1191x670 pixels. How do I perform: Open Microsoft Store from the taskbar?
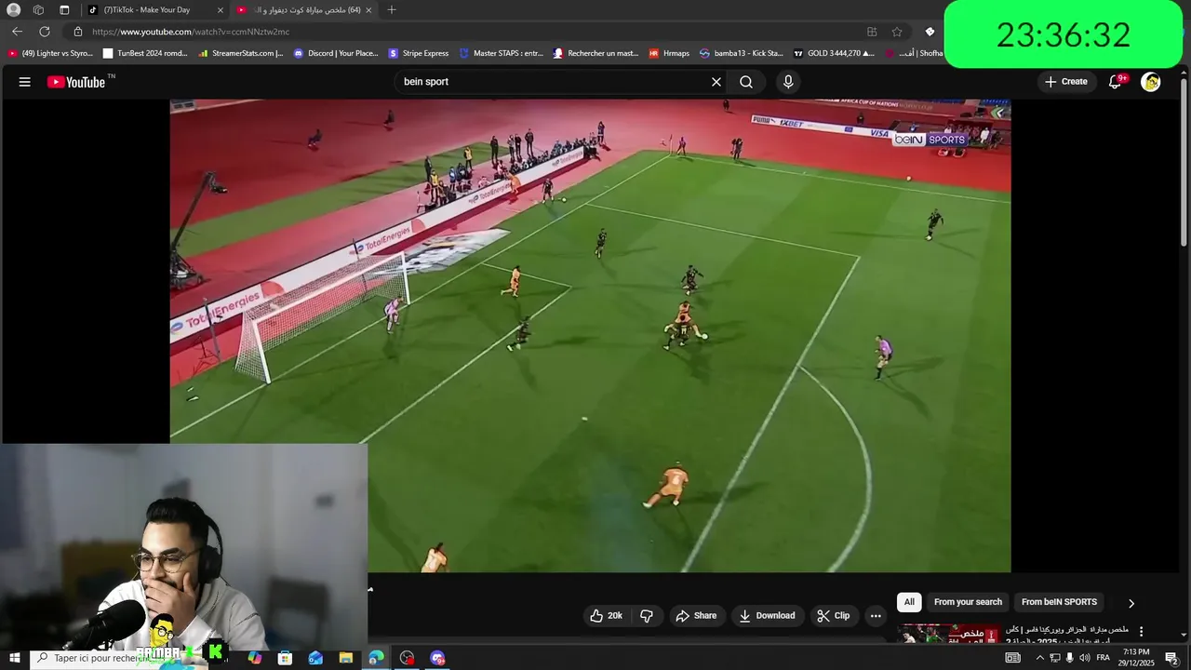tap(285, 658)
